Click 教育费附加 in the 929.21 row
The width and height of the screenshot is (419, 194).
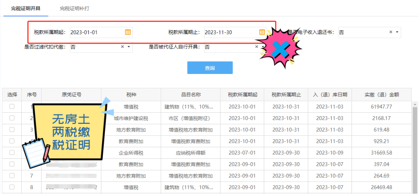pyautogui.click(x=131, y=141)
